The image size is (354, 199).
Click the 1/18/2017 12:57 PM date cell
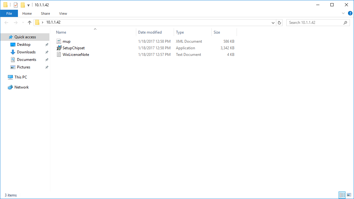click(x=154, y=55)
